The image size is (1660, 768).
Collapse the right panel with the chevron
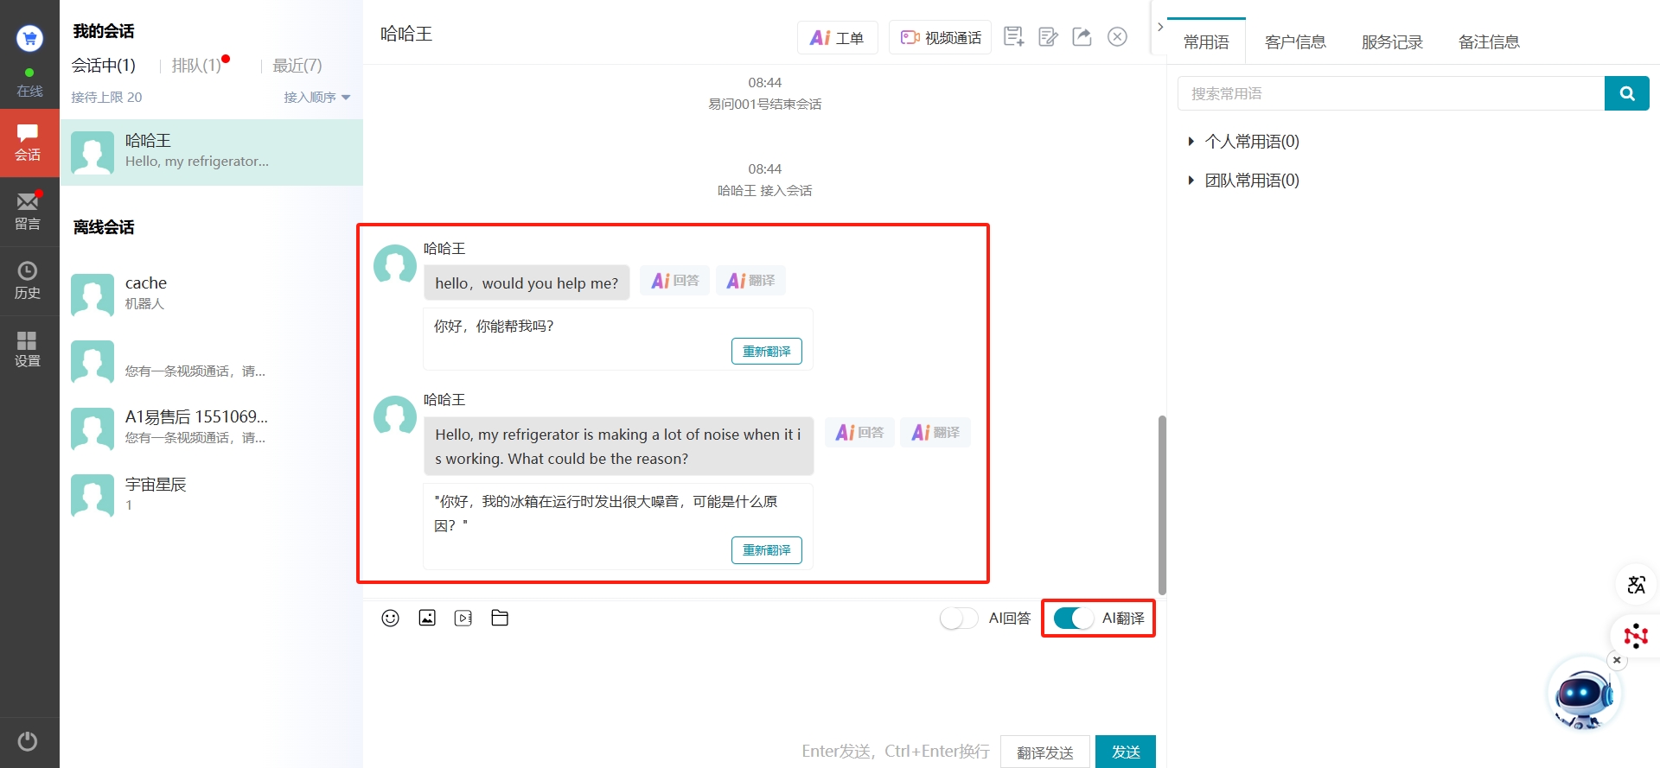(x=1160, y=27)
